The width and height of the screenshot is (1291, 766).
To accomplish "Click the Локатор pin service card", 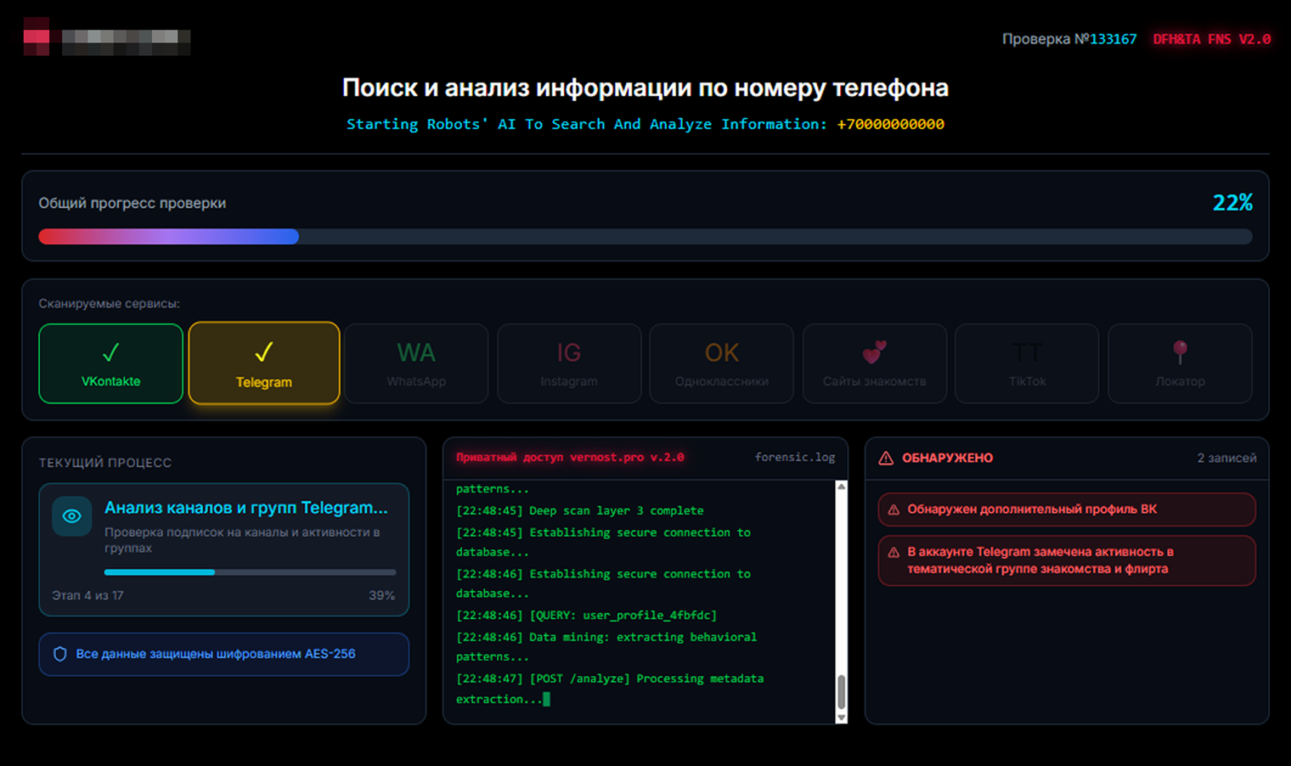I will coord(1180,363).
